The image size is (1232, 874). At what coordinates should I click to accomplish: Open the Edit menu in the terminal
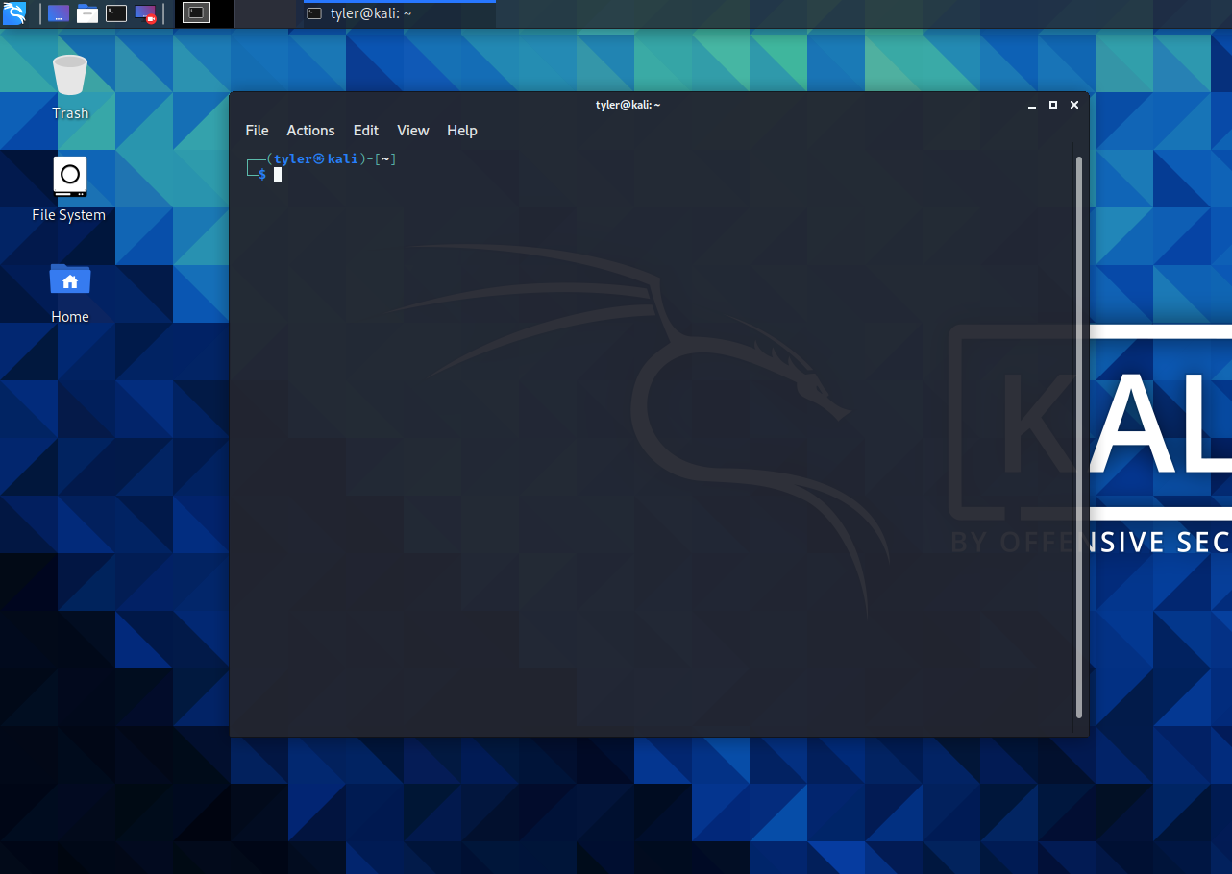(365, 130)
